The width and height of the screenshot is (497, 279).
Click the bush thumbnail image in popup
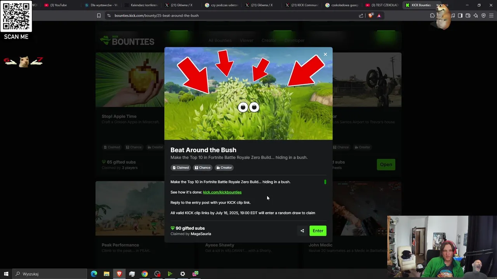248,93
